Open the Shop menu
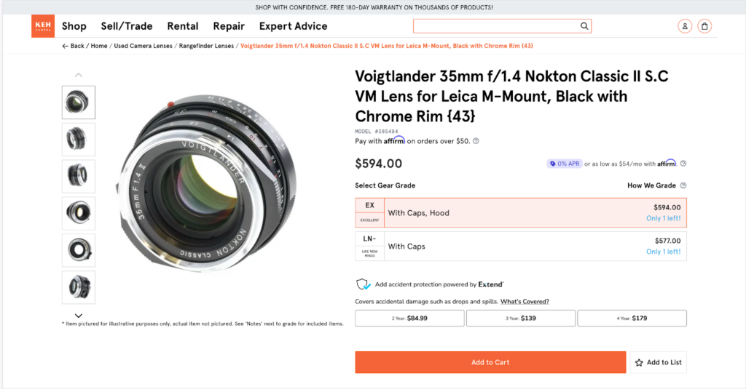The width and height of the screenshot is (746, 389). (74, 26)
